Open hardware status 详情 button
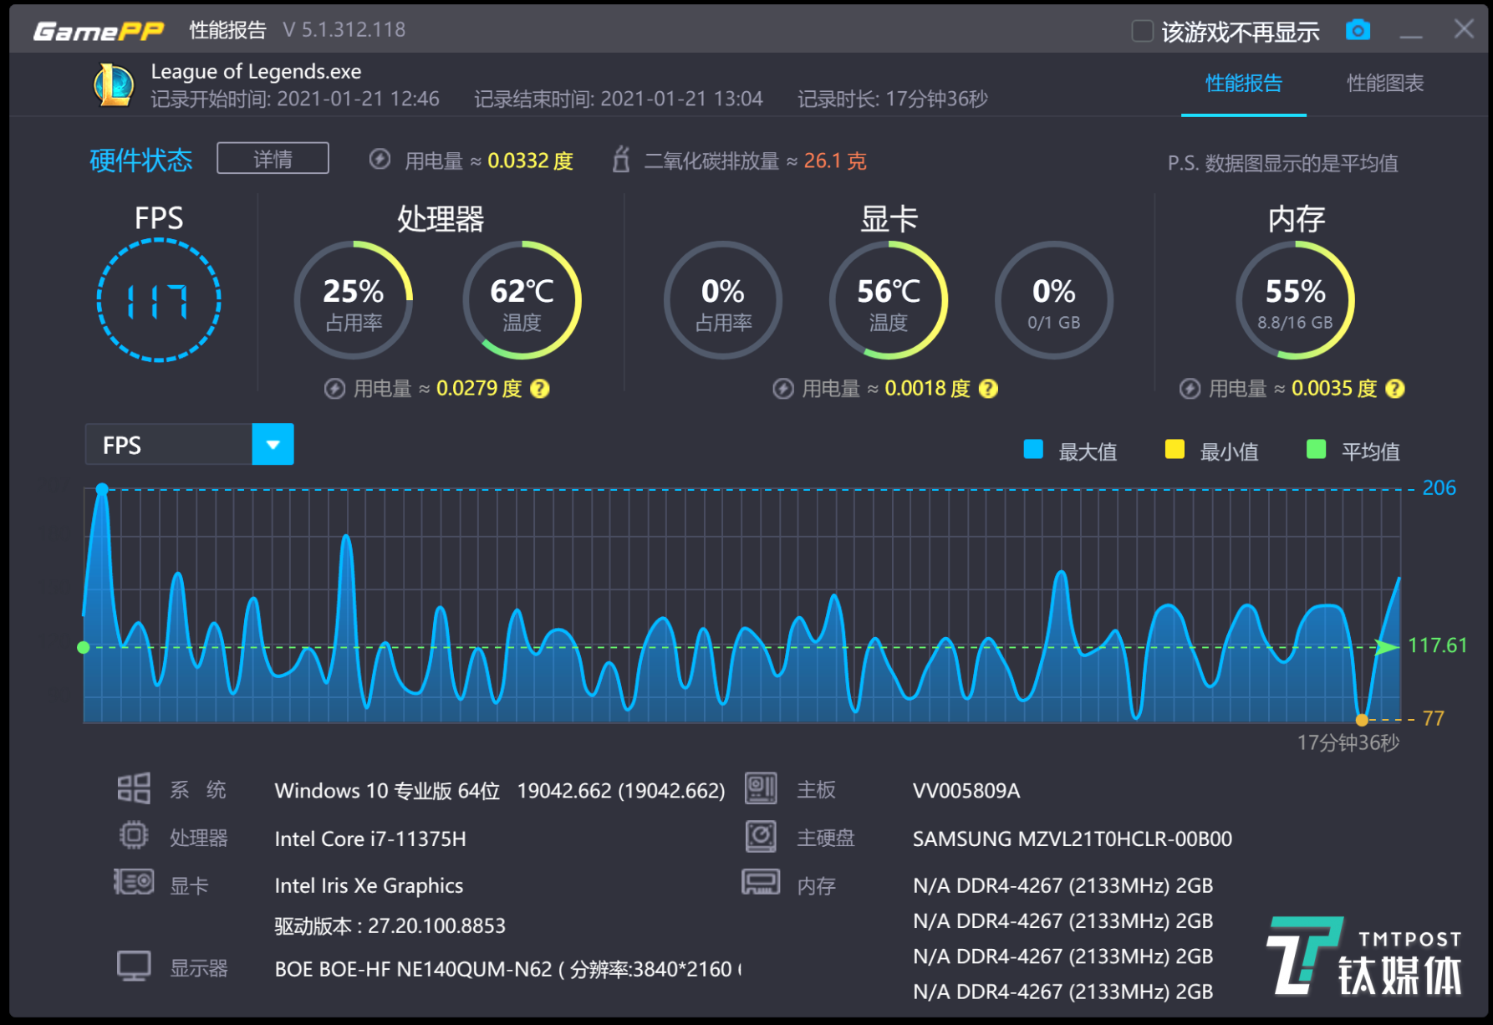Viewport: 1493px width, 1025px height. (x=273, y=159)
